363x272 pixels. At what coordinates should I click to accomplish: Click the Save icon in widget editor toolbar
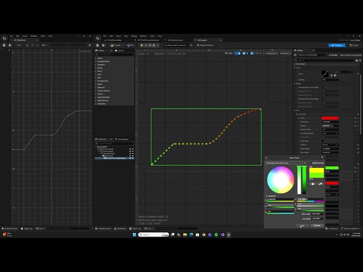pos(98,45)
